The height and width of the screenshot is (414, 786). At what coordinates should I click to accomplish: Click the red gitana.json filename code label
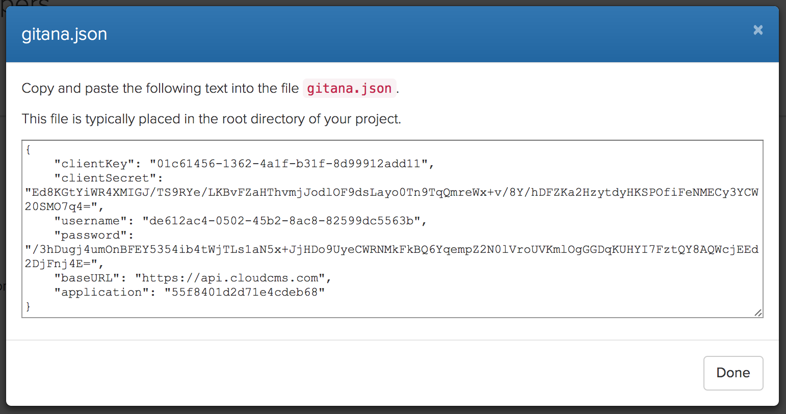coord(349,88)
